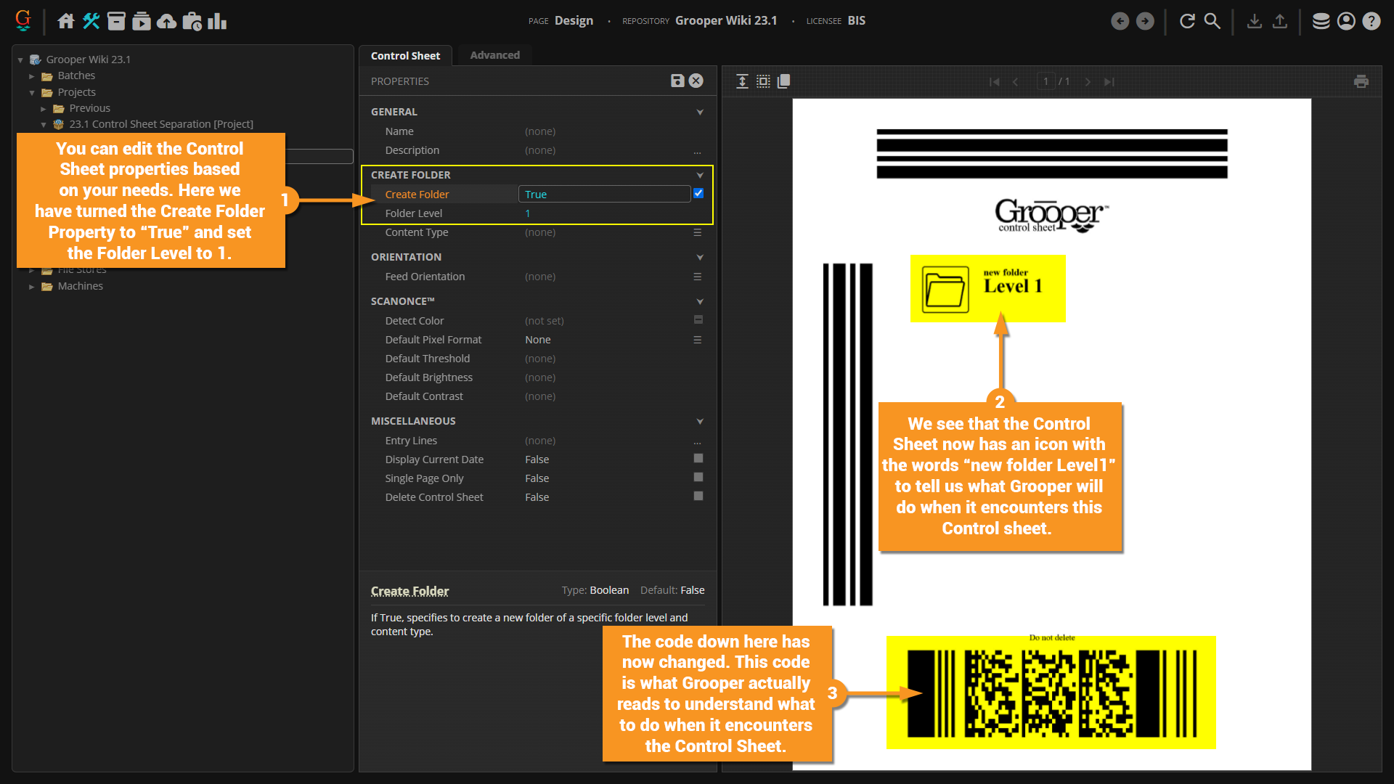
Task: Collapse the GENERAL section chevron
Action: [700, 112]
